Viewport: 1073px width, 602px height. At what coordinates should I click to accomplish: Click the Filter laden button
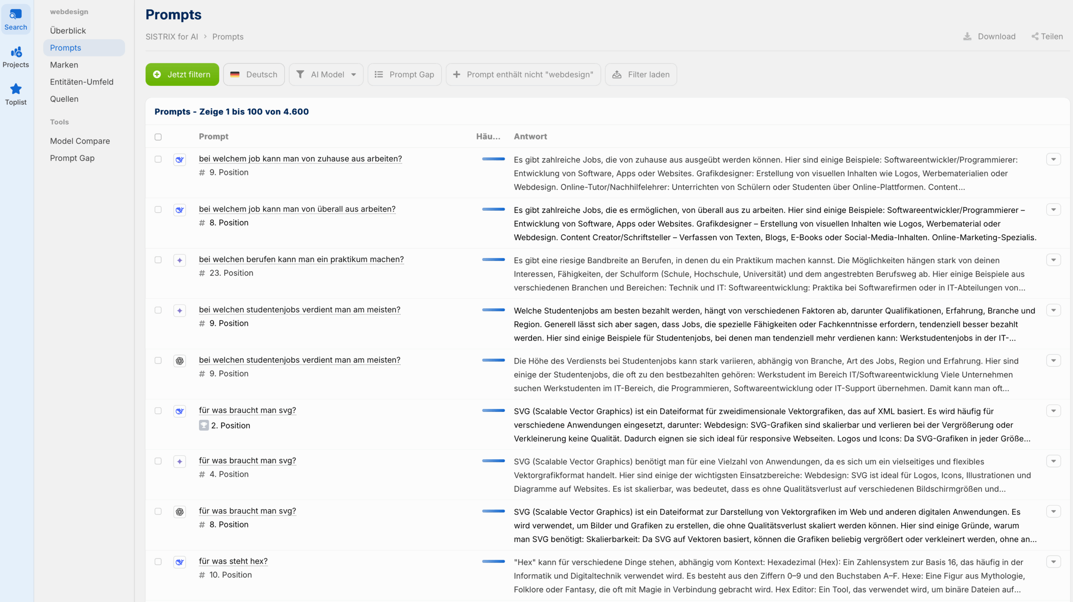[641, 75]
